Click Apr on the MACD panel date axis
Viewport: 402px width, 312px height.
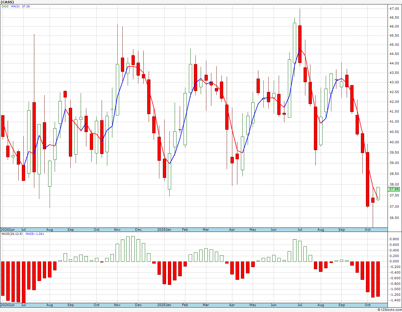[x=232, y=305]
